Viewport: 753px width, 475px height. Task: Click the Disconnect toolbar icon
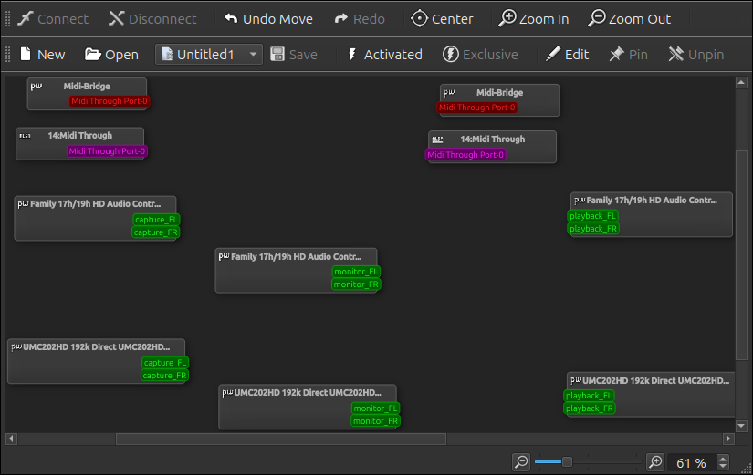tap(117, 18)
